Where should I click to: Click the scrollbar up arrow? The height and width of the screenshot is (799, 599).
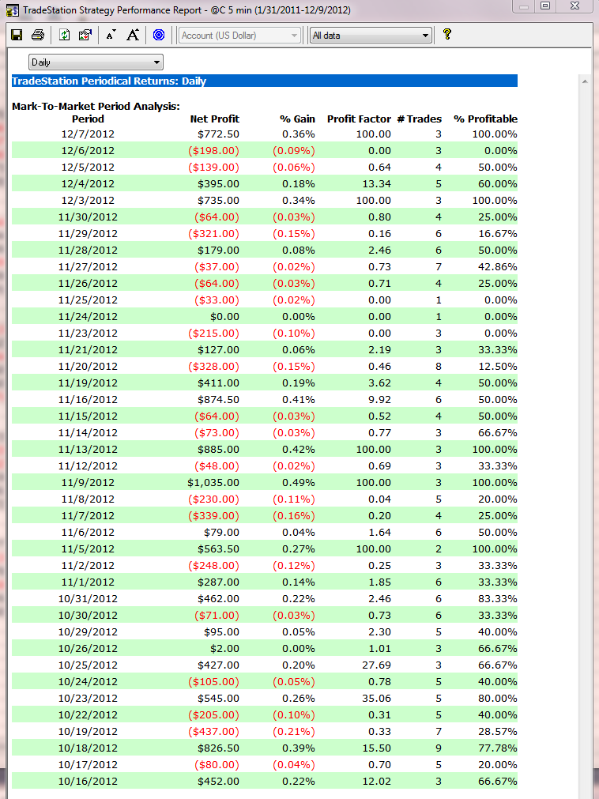click(x=585, y=81)
